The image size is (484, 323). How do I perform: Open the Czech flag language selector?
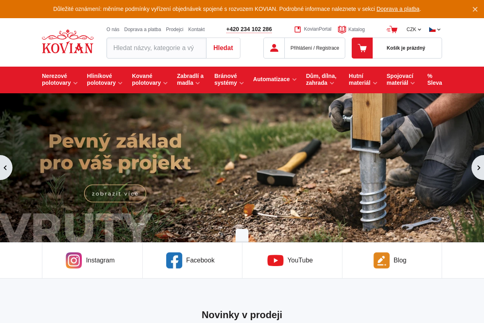click(x=435, y=29)
